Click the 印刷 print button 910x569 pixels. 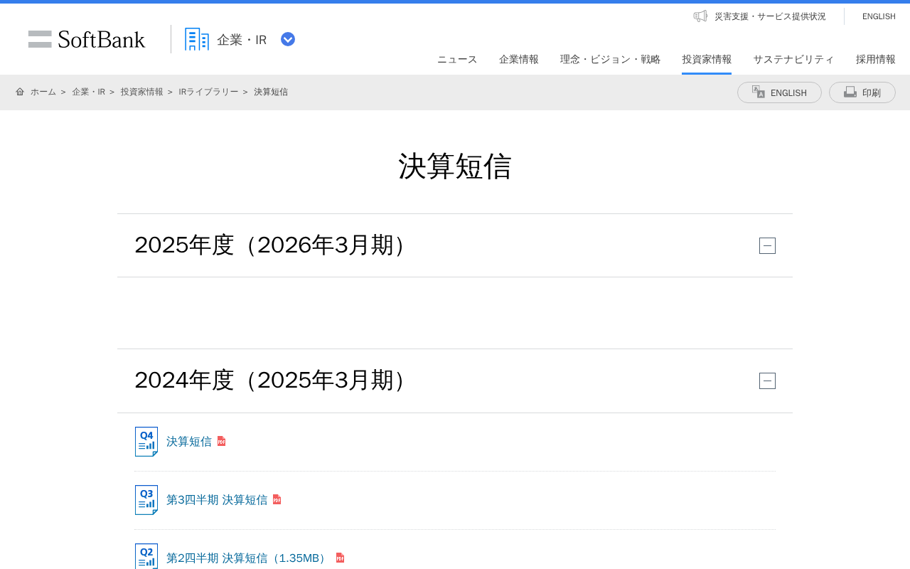[862, 92]
